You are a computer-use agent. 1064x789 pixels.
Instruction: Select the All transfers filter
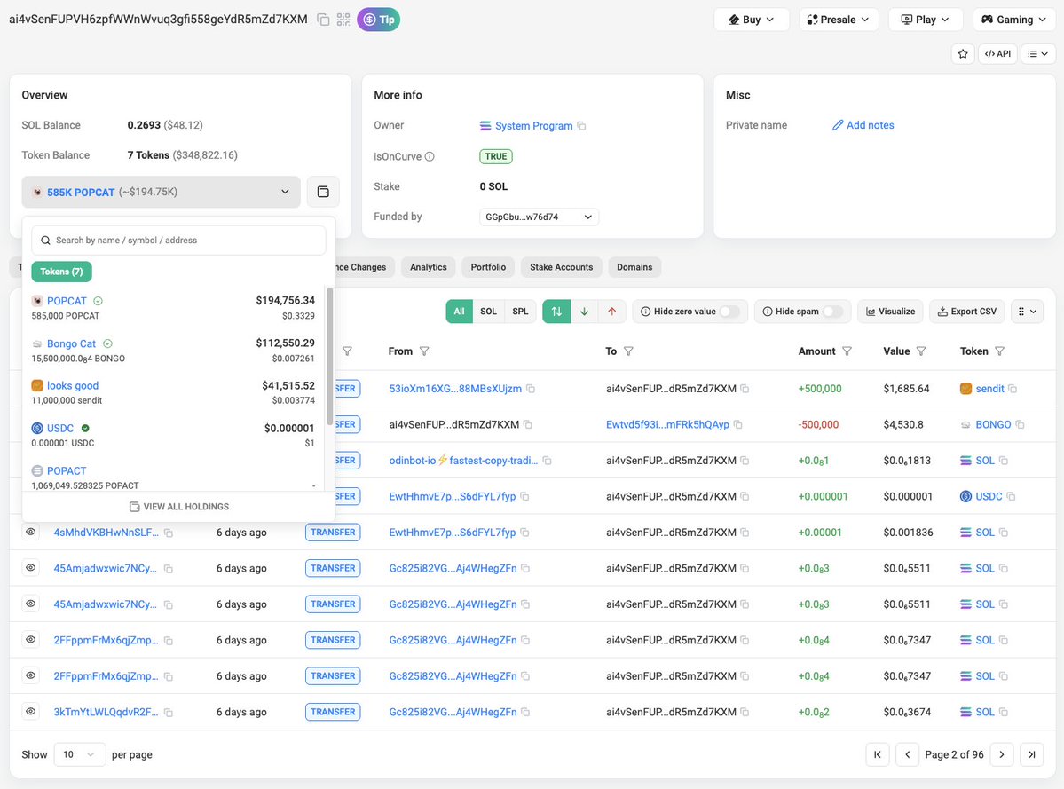pyautogui.click(x=460, y=312)
